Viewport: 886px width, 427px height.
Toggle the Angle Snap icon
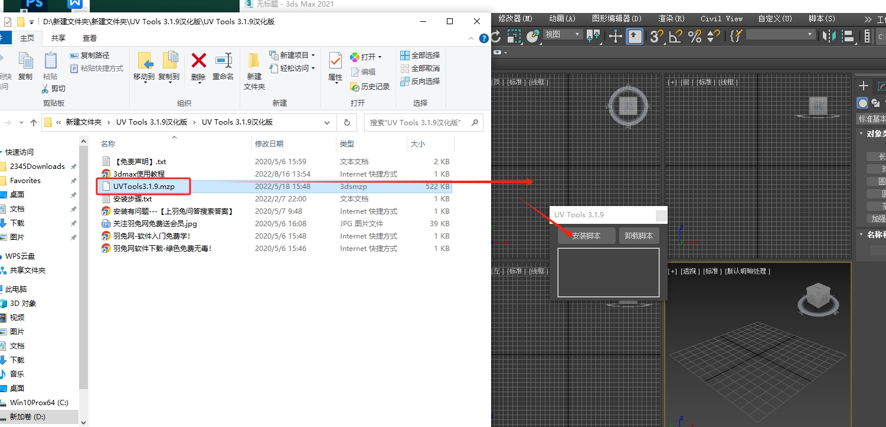[x=676, y=37]
